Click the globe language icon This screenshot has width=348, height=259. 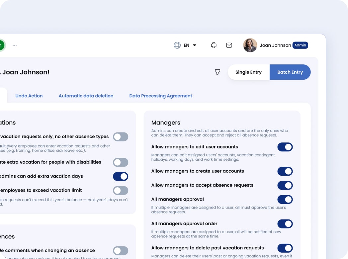pos(177,45)
